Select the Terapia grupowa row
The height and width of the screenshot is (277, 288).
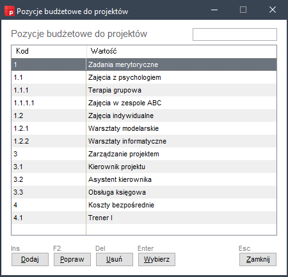[144, 90]
